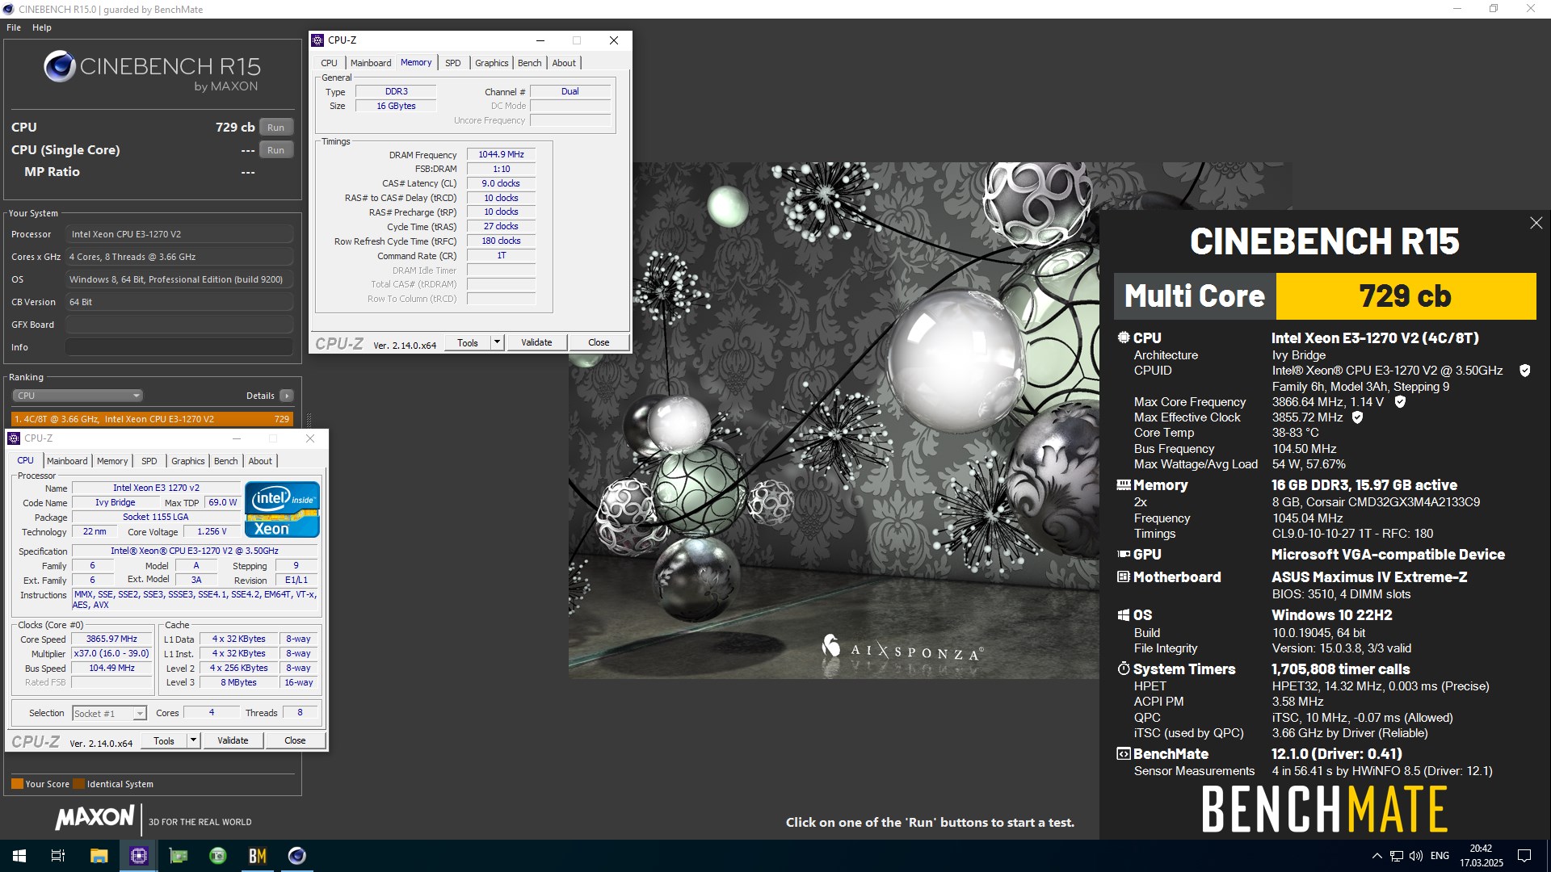Screen dimensions: 1551x872
Task: Click the Info field in Your System
Action: pos(179,347)
